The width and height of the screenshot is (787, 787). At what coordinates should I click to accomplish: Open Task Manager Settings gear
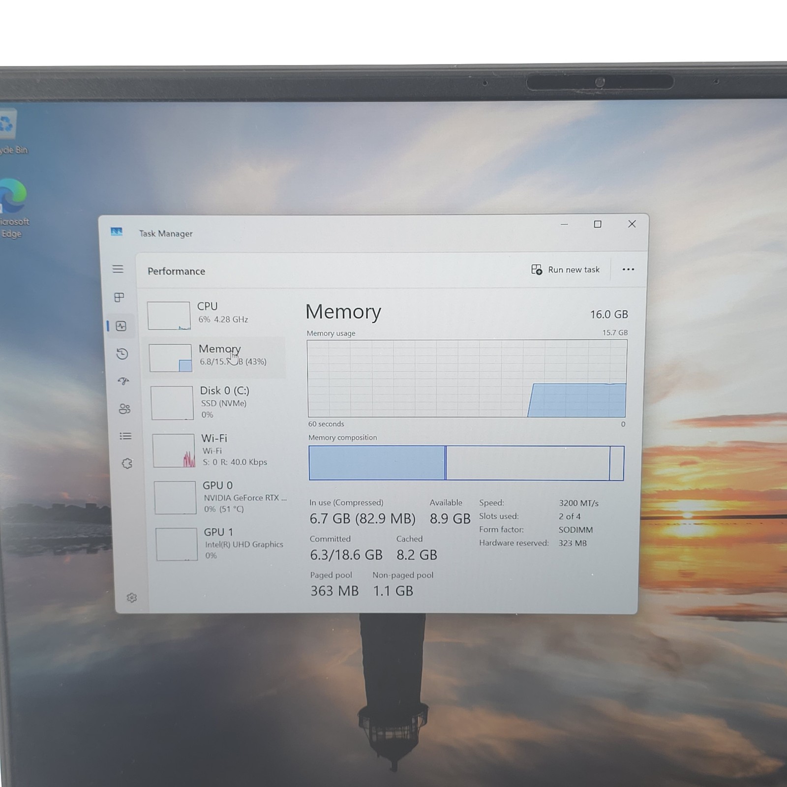point(131,598)
